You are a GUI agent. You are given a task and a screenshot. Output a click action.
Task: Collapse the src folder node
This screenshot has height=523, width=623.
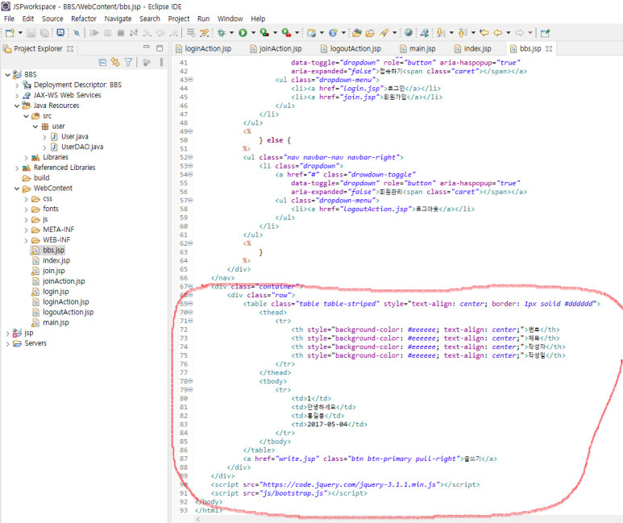pyautogui.click(x=27, y=116)
